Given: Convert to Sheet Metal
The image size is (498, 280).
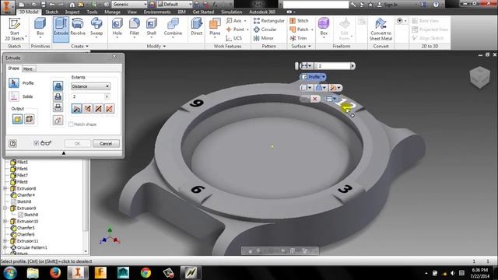Looking at the screenshot, I should 381,30.
